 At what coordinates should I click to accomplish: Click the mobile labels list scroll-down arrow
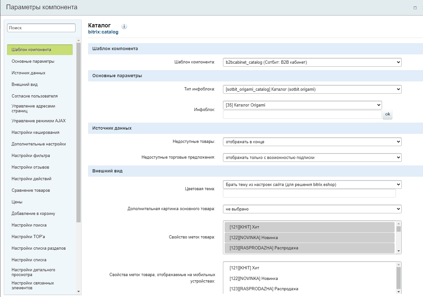(398, 292)
